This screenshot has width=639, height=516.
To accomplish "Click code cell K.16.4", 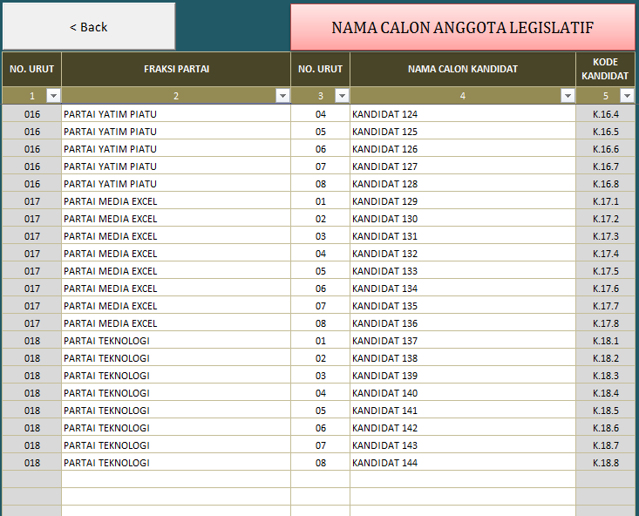I will click(x=605, y=113).
